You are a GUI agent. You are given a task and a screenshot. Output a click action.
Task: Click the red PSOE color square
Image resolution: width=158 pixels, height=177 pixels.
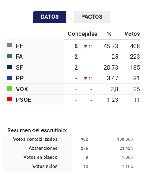tap(9, 99)
